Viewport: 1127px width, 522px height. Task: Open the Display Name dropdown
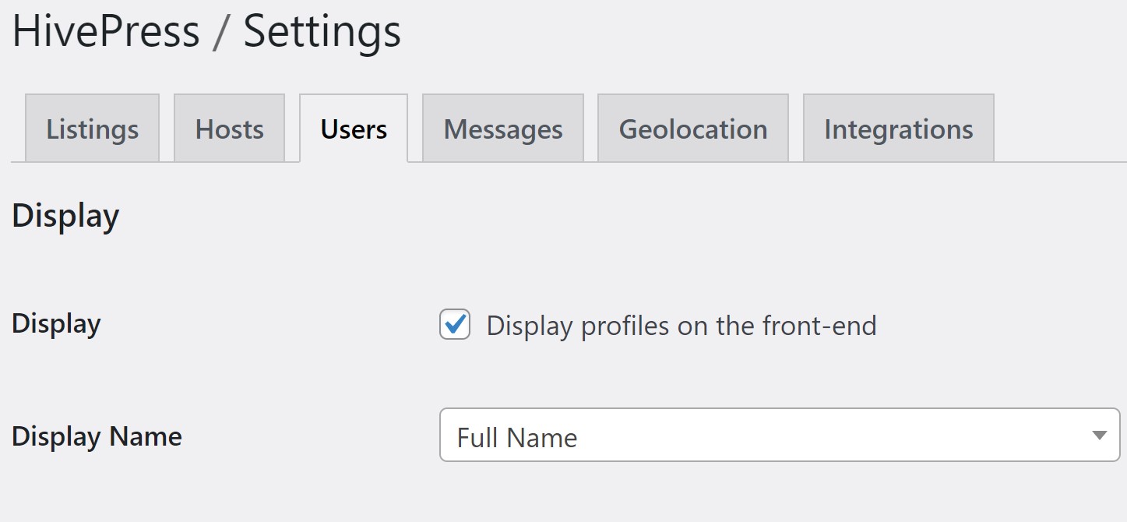click(780, 435)
